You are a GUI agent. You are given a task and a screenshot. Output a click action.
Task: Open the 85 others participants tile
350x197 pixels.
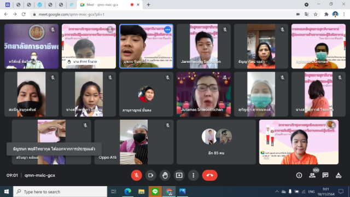[x=216, y=142]
